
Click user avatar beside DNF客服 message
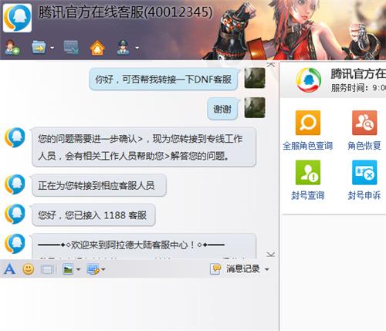255,78
